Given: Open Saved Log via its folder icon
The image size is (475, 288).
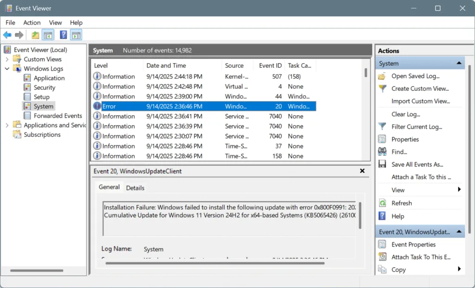Looking at the screenshot, I should pyautogui.click(x=382, y=76).
